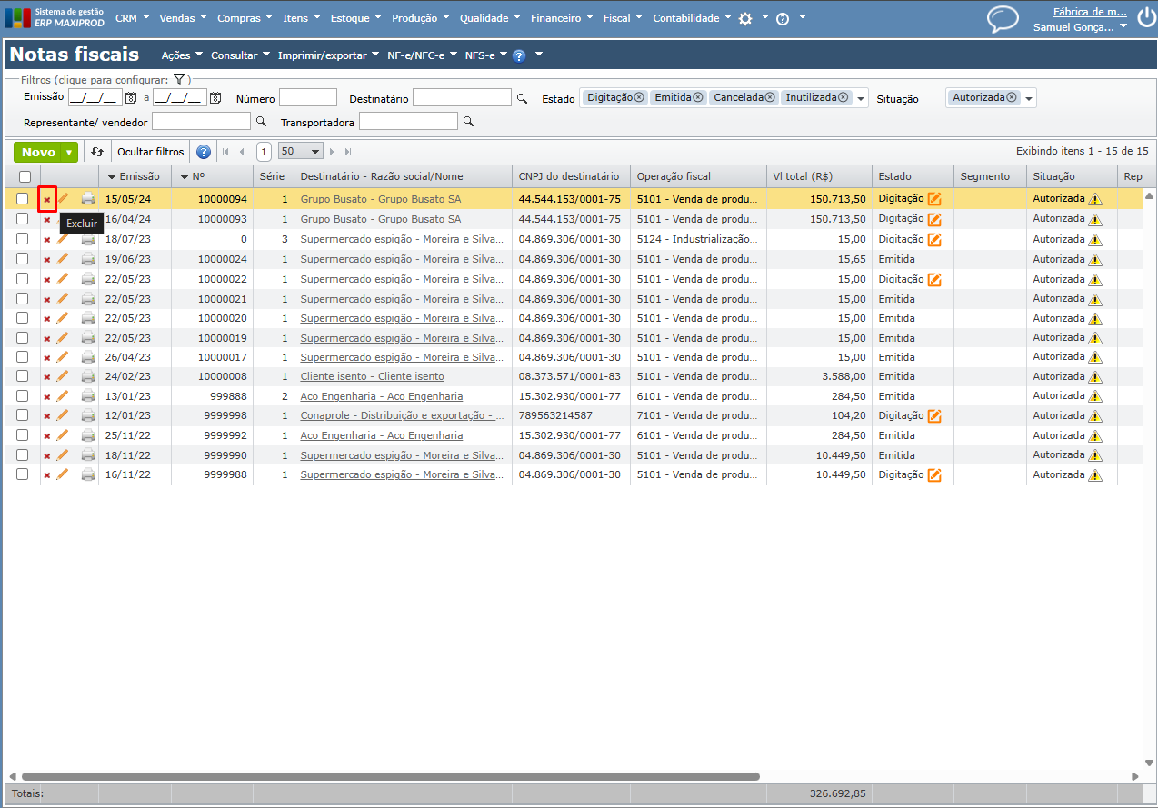Open calendar picker for end Emissão date
Viewport: 1158px width, 808px height.
point(215,98)
